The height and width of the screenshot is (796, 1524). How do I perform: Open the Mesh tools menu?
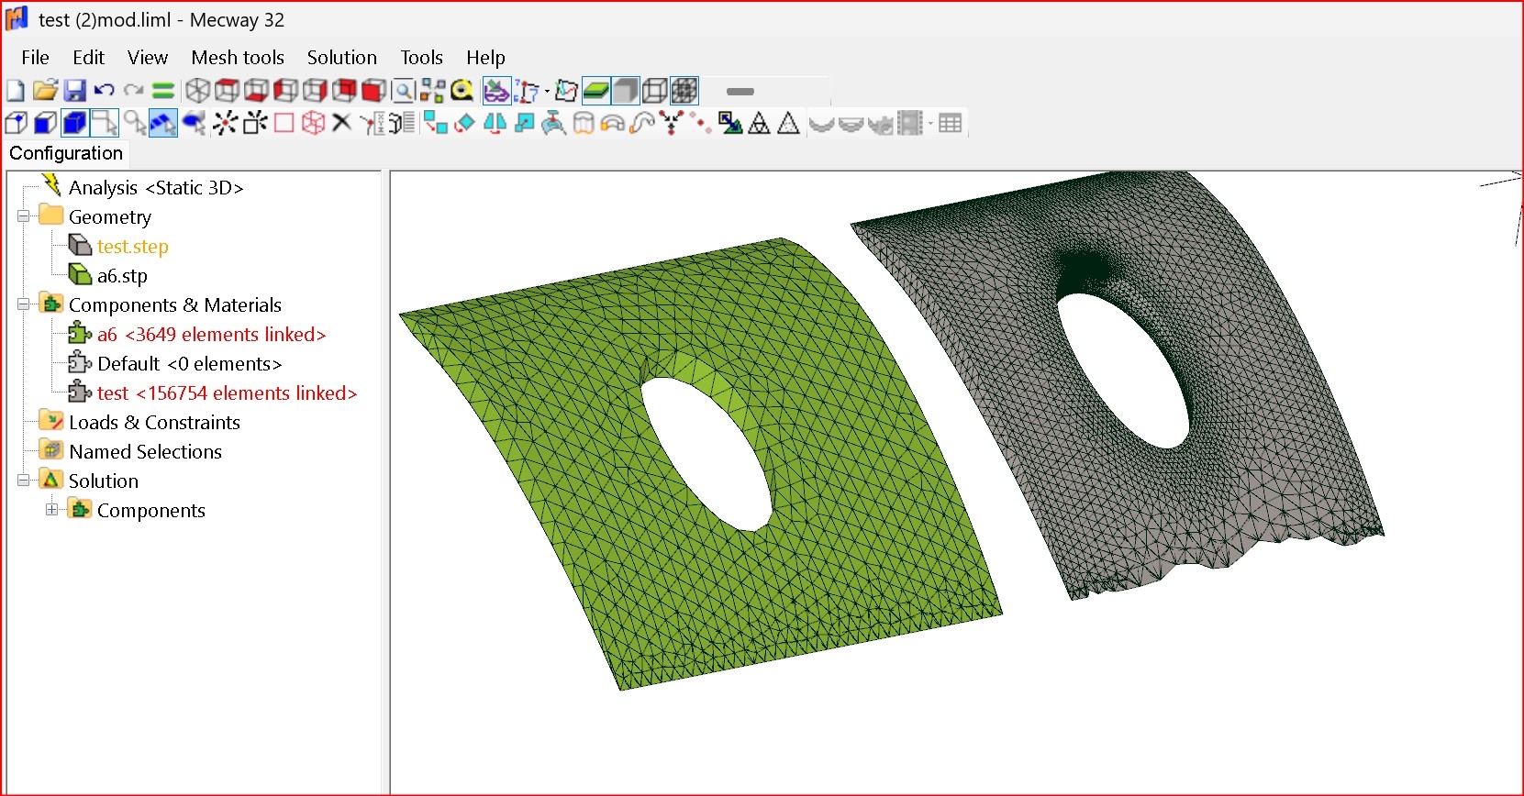(238, 58)
